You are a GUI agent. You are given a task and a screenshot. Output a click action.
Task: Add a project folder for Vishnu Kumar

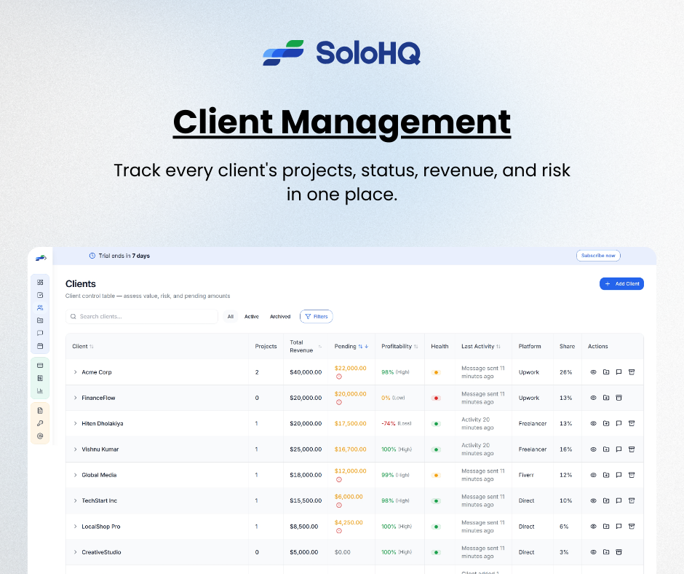click(606, 449)
